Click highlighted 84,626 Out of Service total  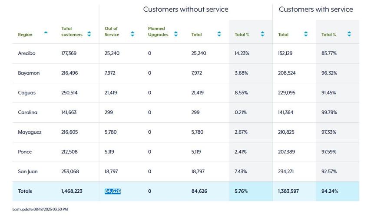113,191
